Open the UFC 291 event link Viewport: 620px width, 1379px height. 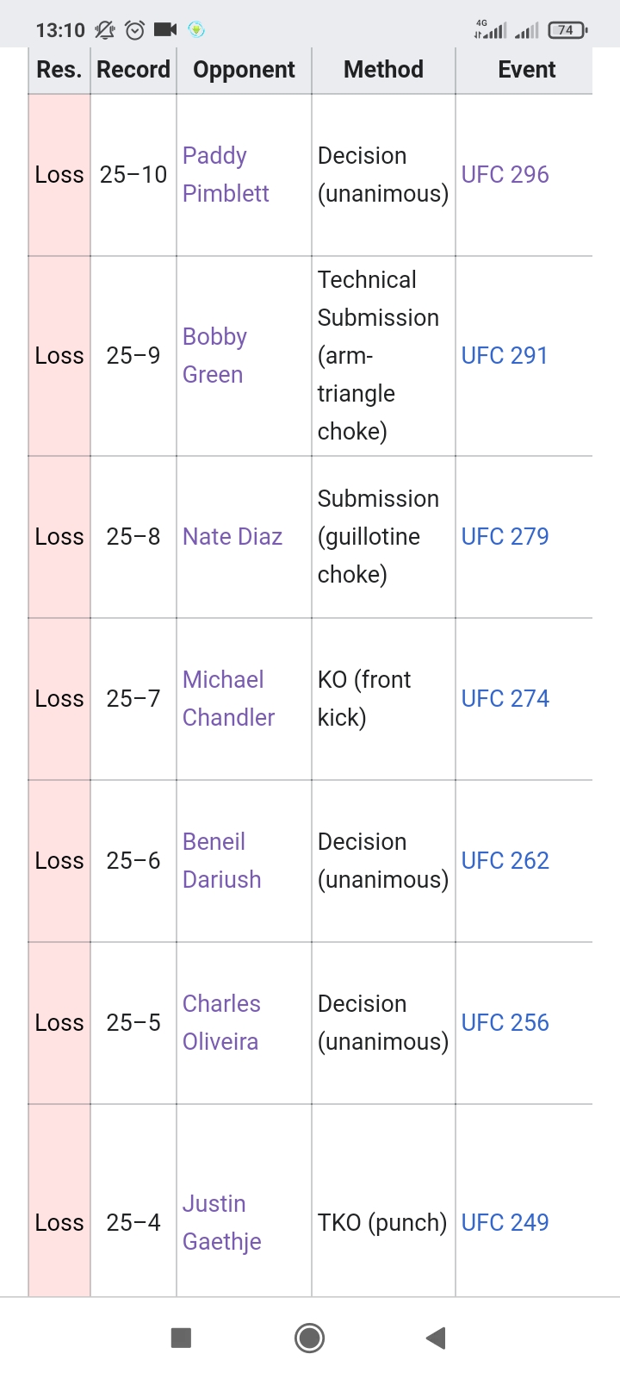click(x=505, y=355)
